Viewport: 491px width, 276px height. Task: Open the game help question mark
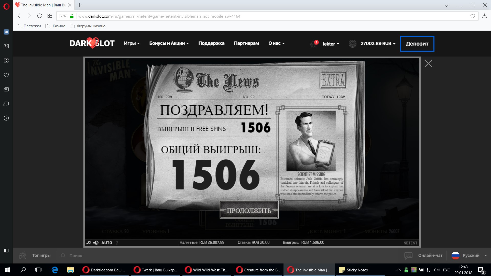click(117, 242)
